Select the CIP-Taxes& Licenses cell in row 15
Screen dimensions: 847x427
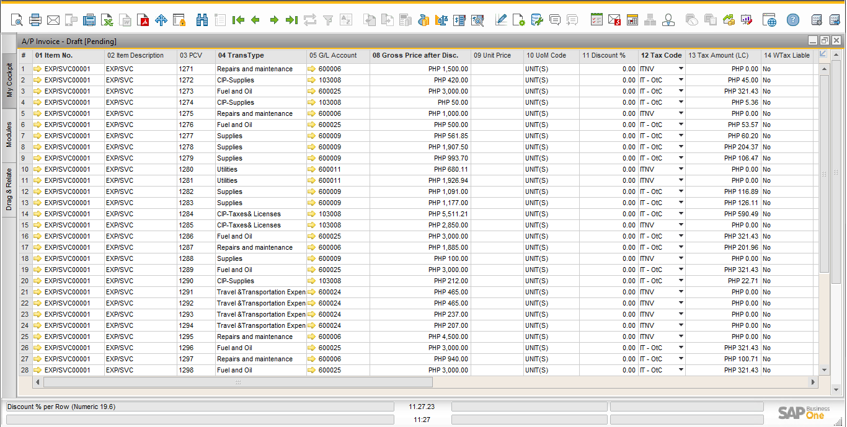pyautogui.click(x=261, y=225)
